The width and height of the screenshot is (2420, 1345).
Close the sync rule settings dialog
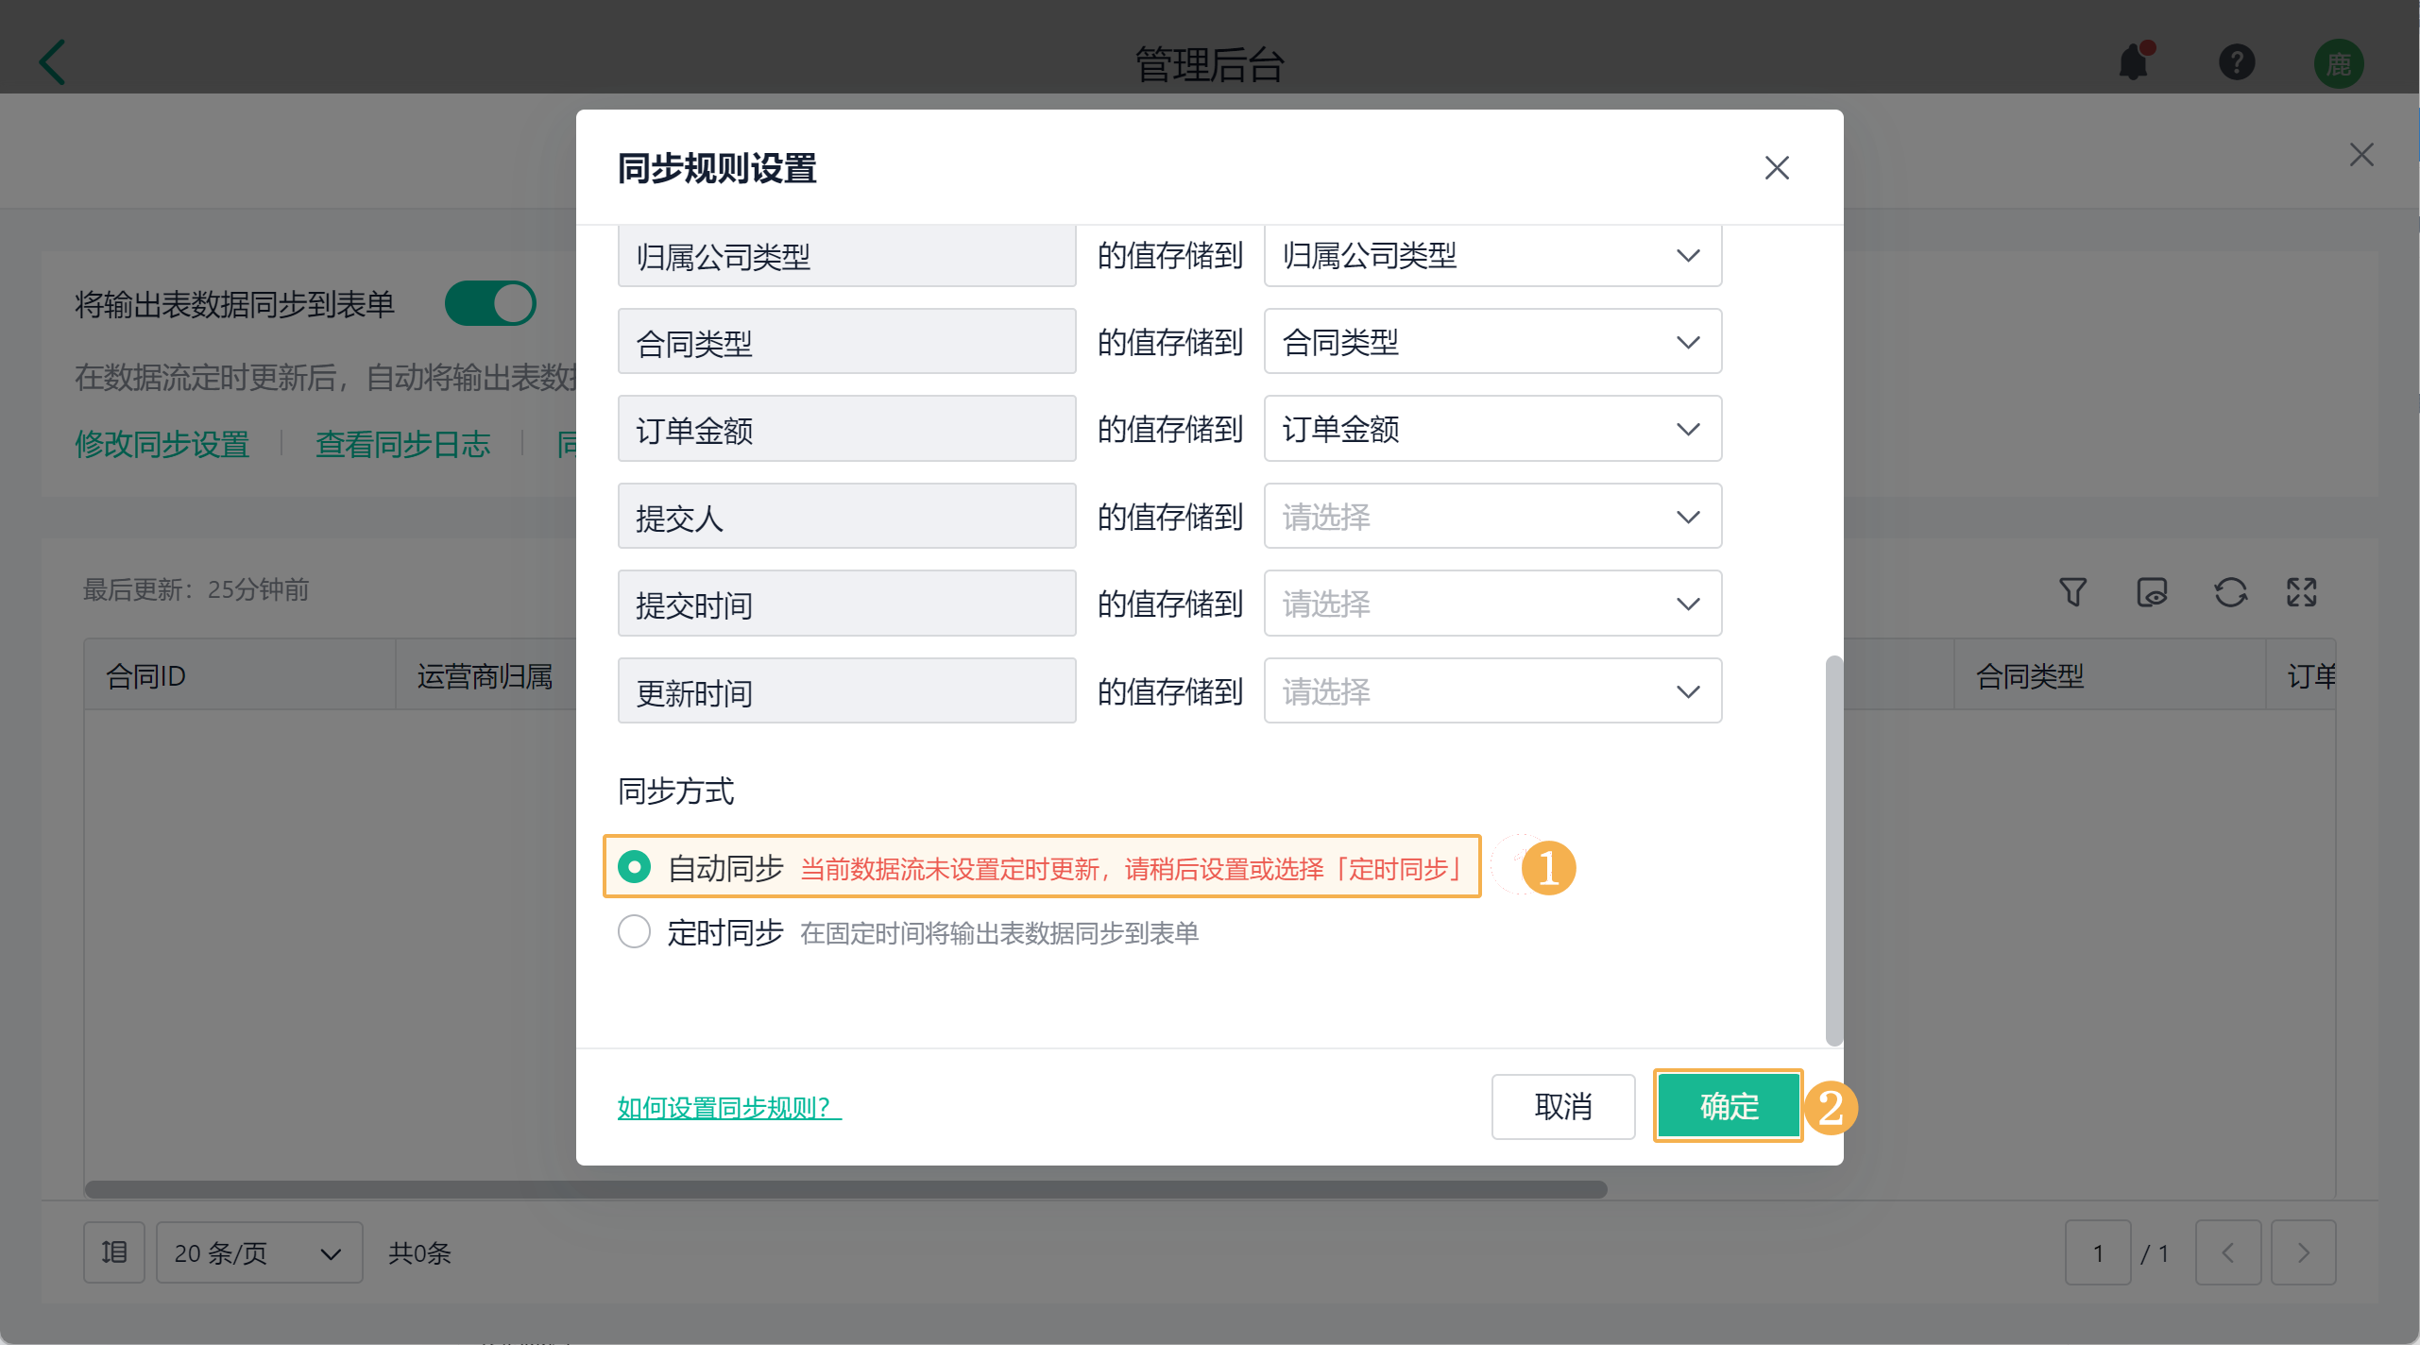point(1776,168)
